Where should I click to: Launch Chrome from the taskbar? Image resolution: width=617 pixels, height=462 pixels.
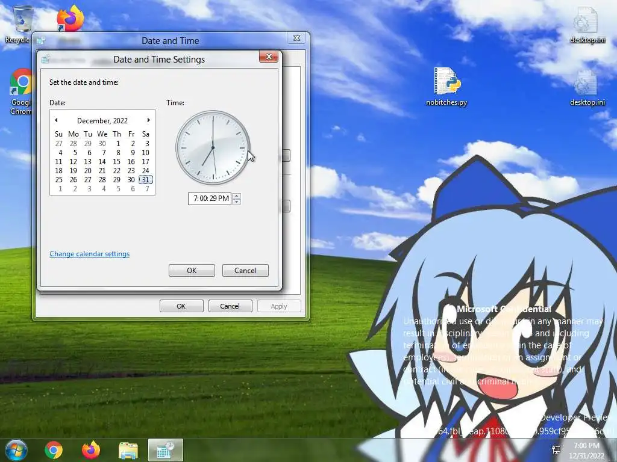(54, 450)
